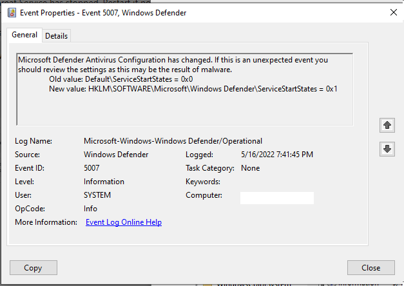Click the Old value ServiceStartStates line
This screenshot has width=404, height=286.
[121, 79]
